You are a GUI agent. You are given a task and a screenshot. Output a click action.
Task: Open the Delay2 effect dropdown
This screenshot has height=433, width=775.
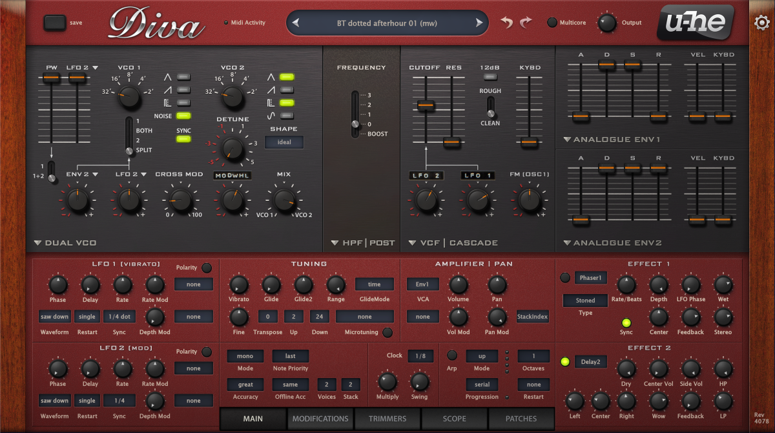(591, 361)
